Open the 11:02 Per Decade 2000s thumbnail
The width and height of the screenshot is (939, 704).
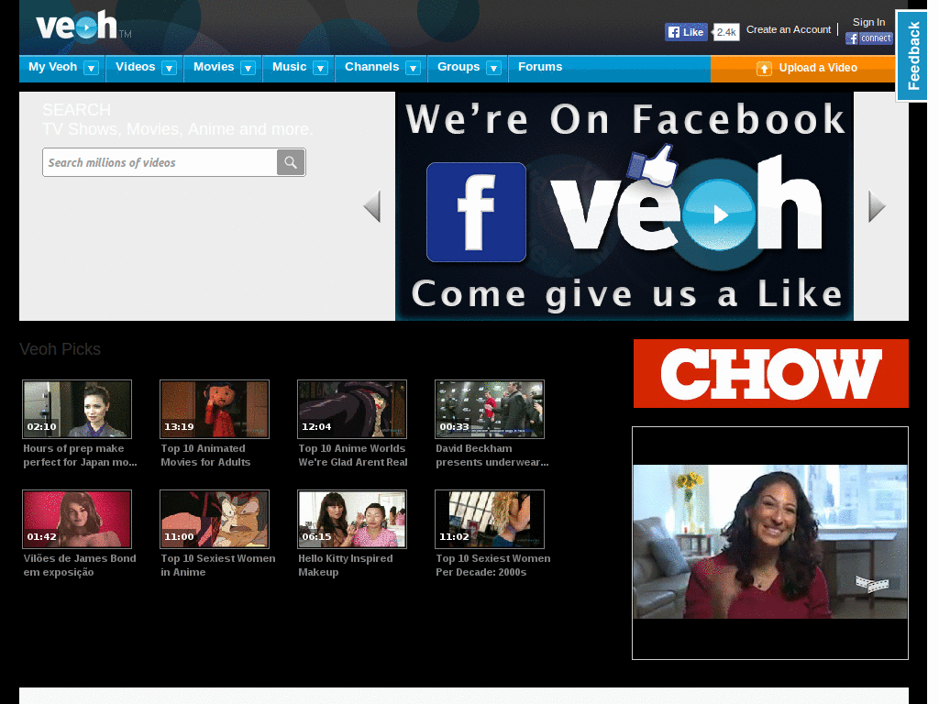[x=490, y=519]
